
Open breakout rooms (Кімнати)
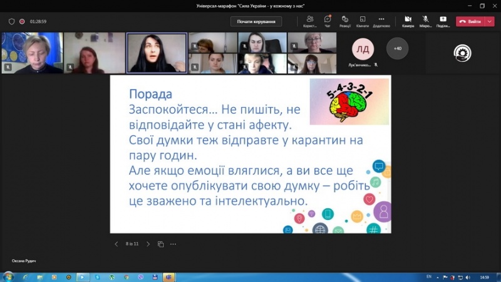[x=362, y=21]
